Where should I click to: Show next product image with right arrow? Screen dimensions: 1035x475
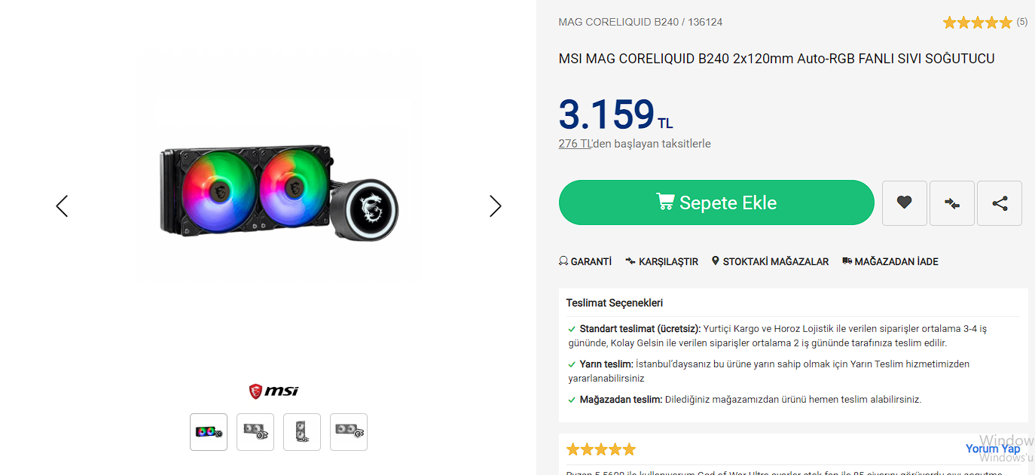[495, 206]
